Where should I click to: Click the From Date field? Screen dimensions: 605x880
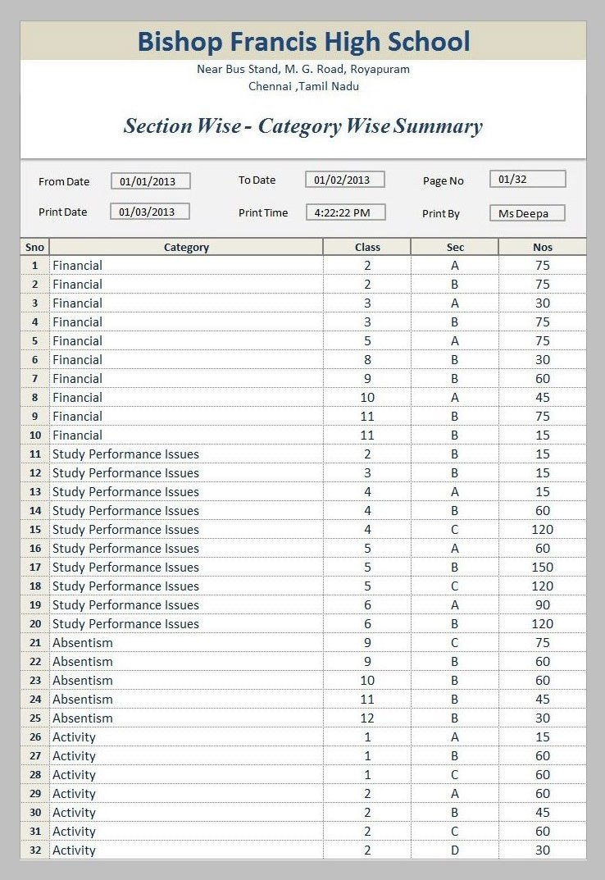click(150, 181)
